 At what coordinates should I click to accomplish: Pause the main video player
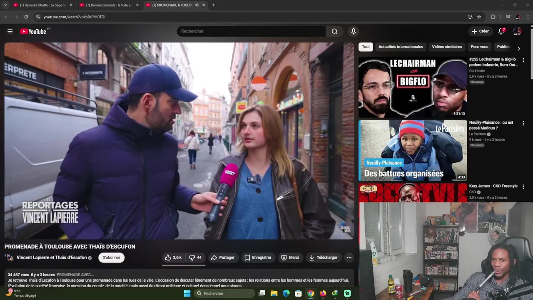(179, 141)
